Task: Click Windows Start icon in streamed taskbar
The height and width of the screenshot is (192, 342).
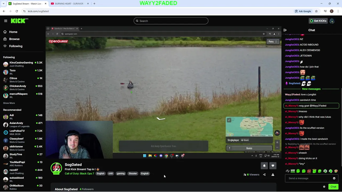Action: click(x=145, y=156)
